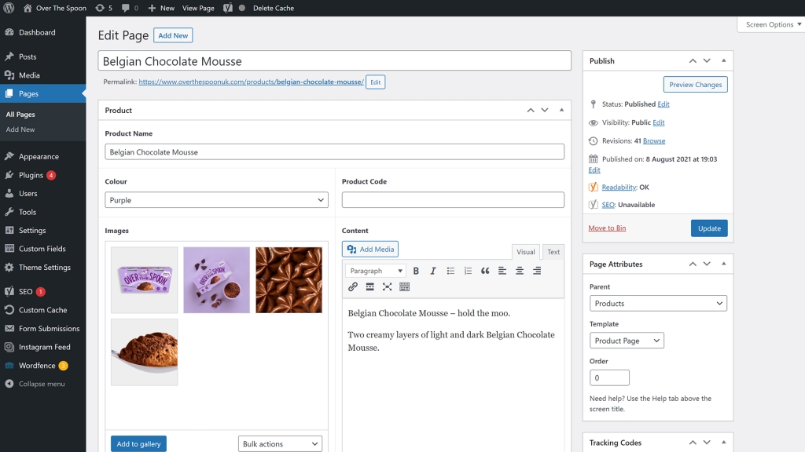
Task: Toggle bold formatting in the editor
Action: tap(416, 271)
